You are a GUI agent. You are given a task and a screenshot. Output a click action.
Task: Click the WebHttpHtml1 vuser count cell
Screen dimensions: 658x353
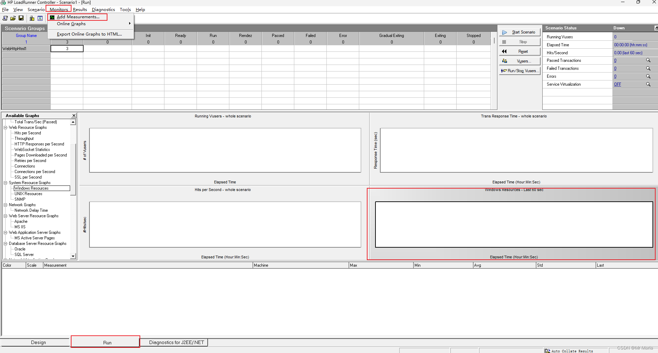click(67, 49)
